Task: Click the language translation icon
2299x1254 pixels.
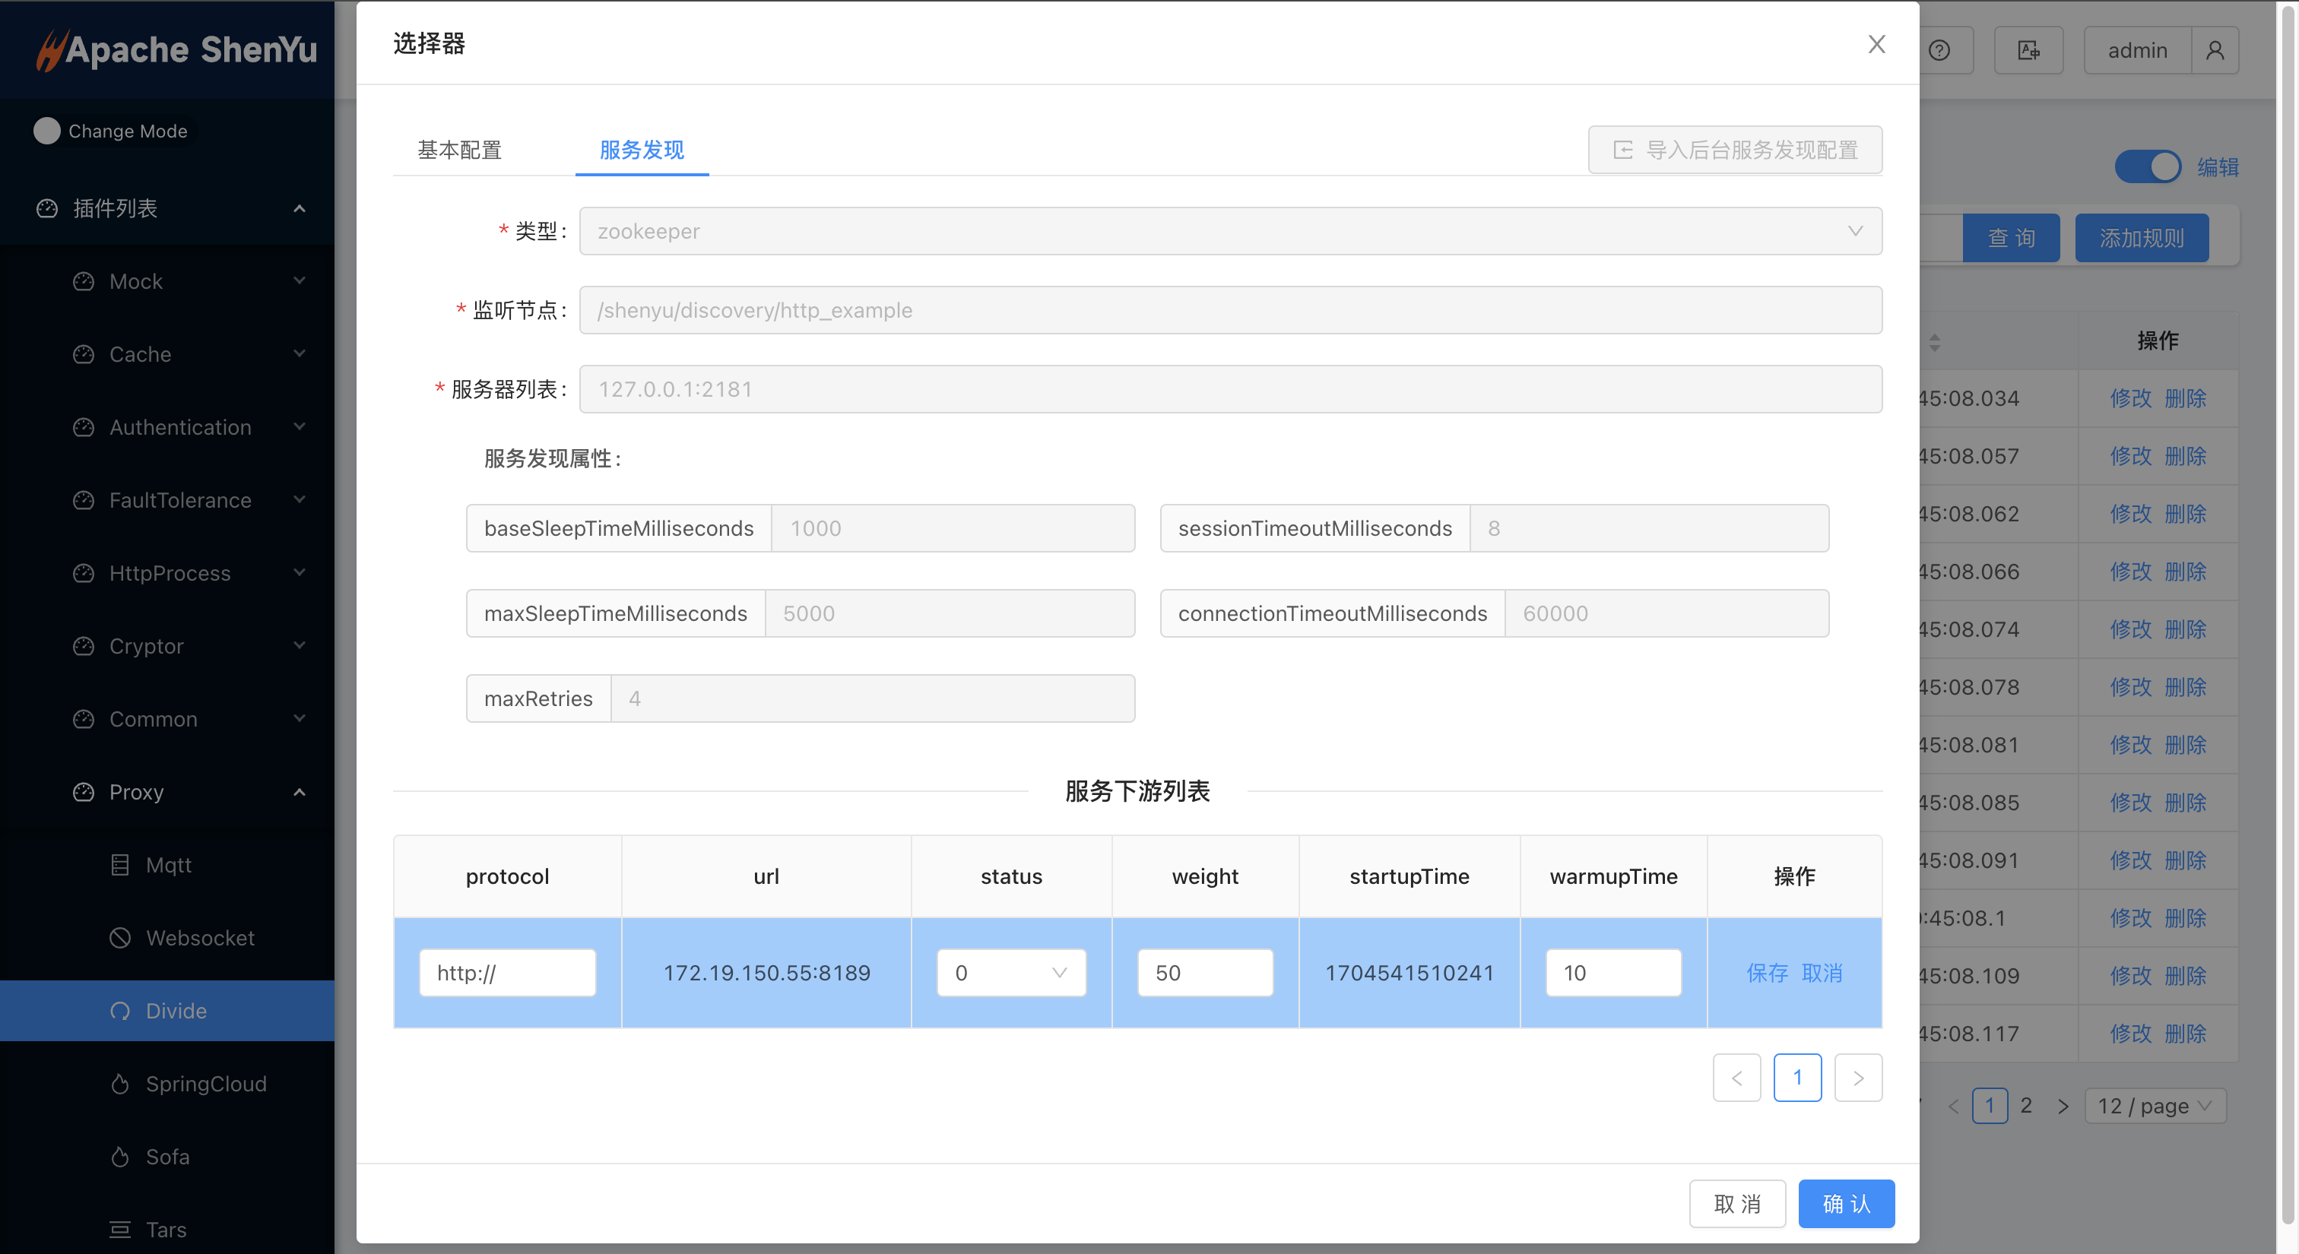Action: pyautogui.click(x=2028, y=50)
